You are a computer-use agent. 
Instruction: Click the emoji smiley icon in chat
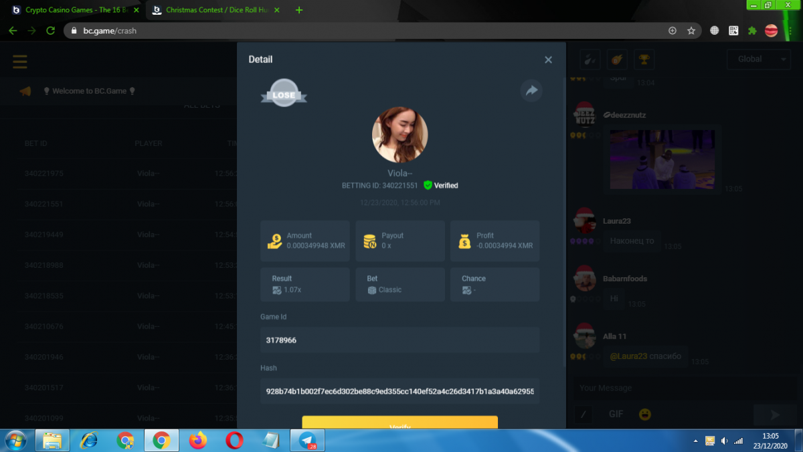pos(644,415)
